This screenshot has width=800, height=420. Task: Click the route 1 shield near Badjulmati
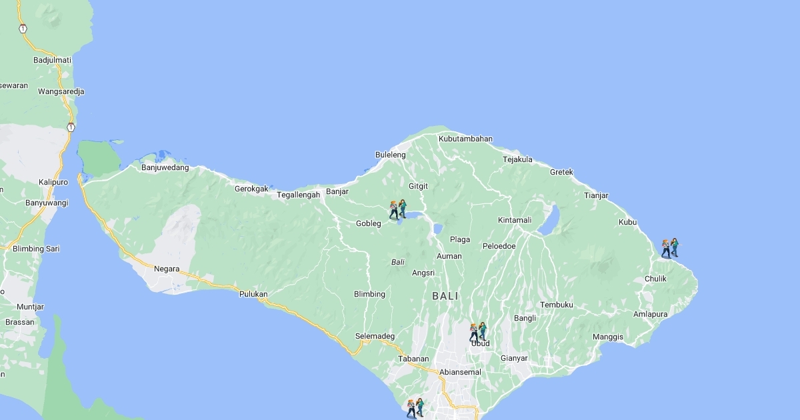point(23,29)
